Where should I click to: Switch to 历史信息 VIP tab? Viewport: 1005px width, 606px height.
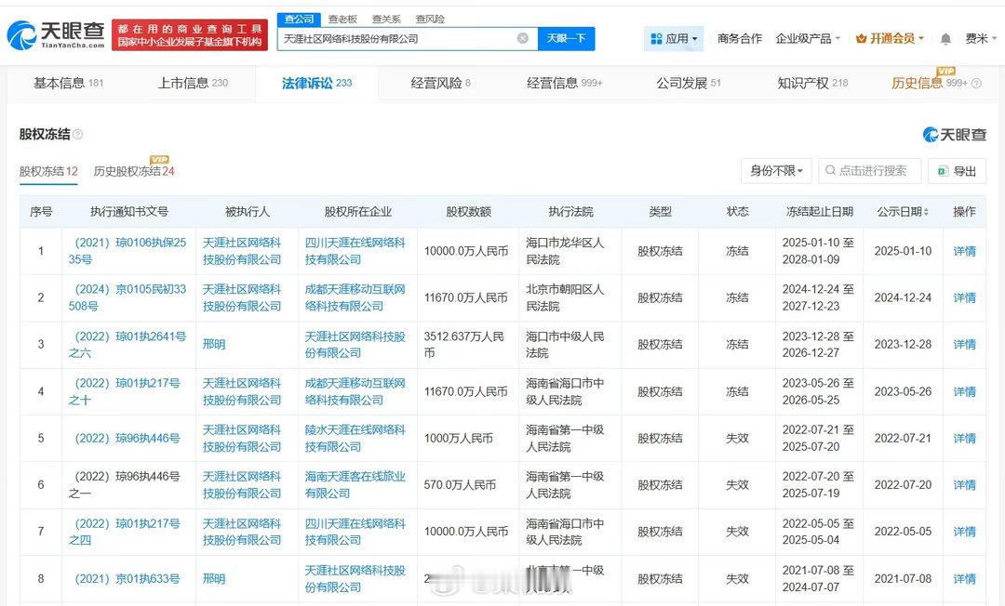[x=930, y=84]
